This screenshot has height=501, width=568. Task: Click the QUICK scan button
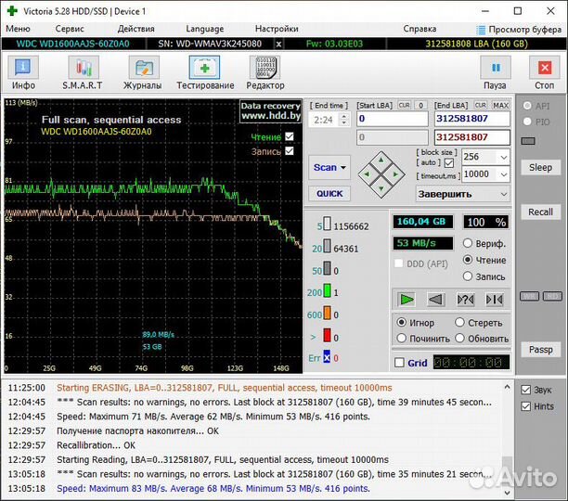329,194
